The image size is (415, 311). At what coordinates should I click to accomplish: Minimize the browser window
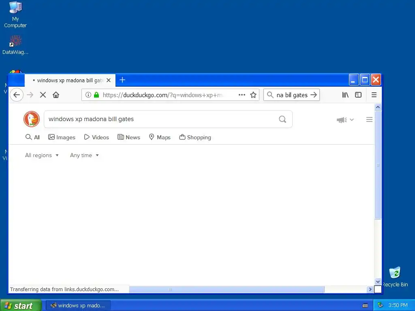click(x=354, y=80)
